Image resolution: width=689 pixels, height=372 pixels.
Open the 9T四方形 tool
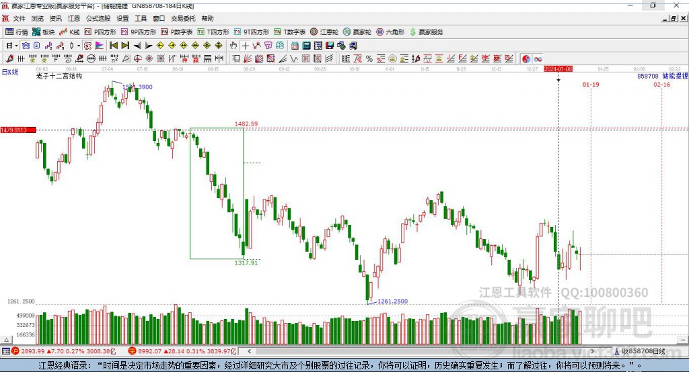(x=252, y=32)
